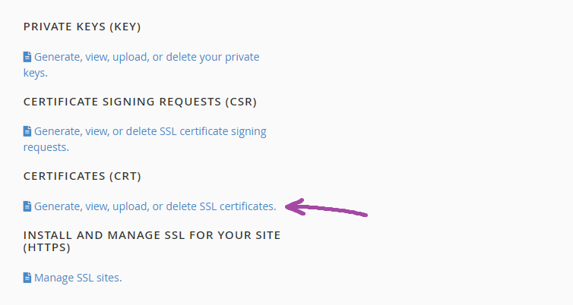Screen dimensions: 573x305
Task: Click document icon before SSL certificates link
Action: [27, 206]
